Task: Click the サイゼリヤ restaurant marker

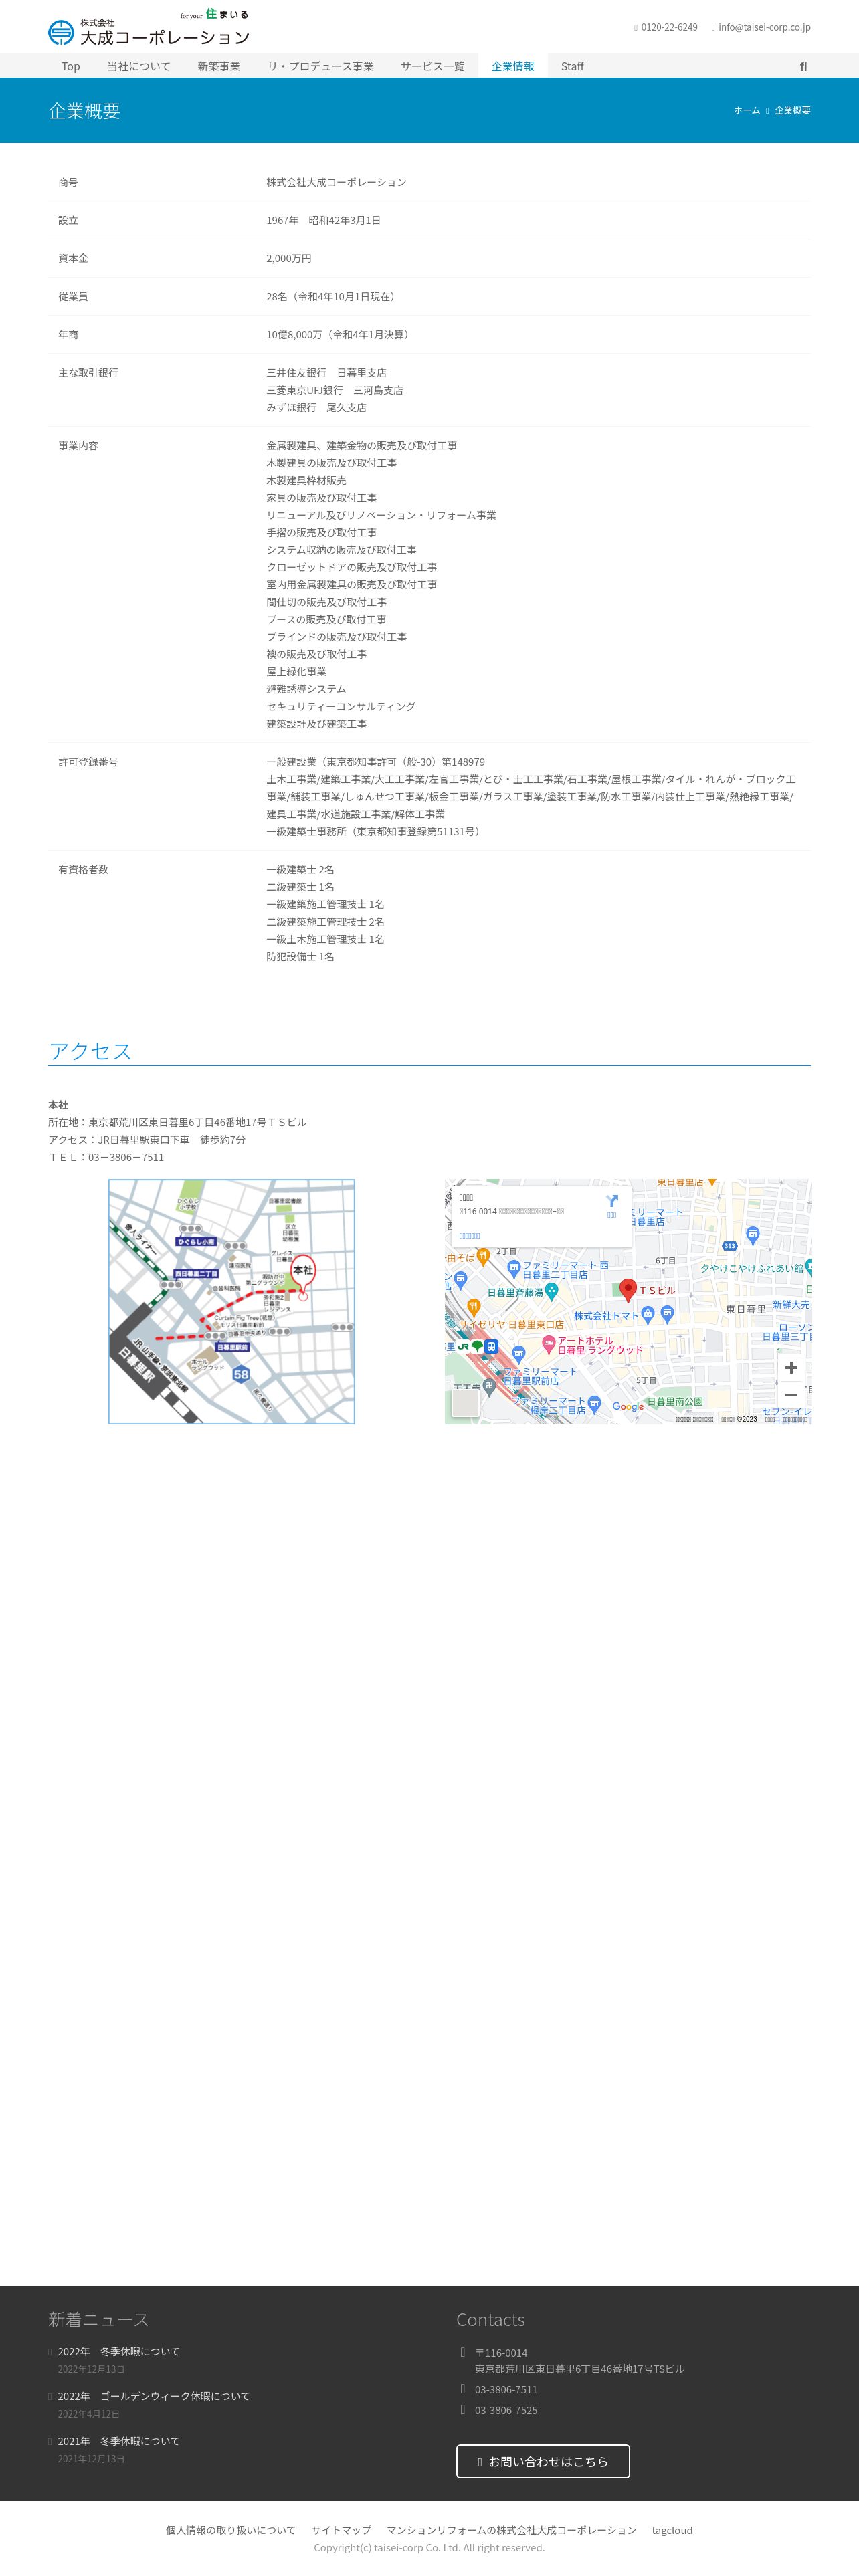Action: click(474, 1307)
